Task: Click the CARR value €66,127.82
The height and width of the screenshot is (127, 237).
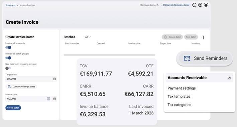Action: (x=139, y=94)
